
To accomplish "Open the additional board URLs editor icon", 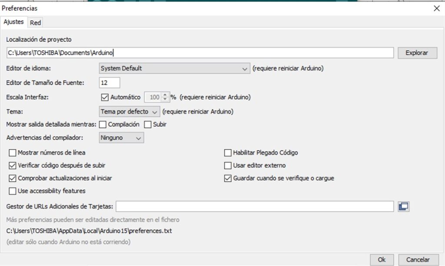I will click(x=404, y=207).
